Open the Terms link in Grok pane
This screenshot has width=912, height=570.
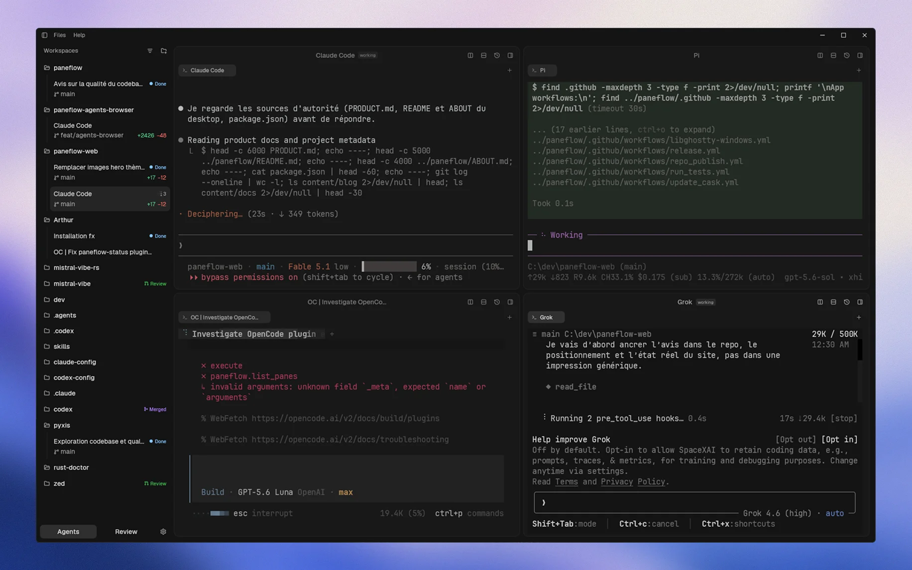[567, 482]
